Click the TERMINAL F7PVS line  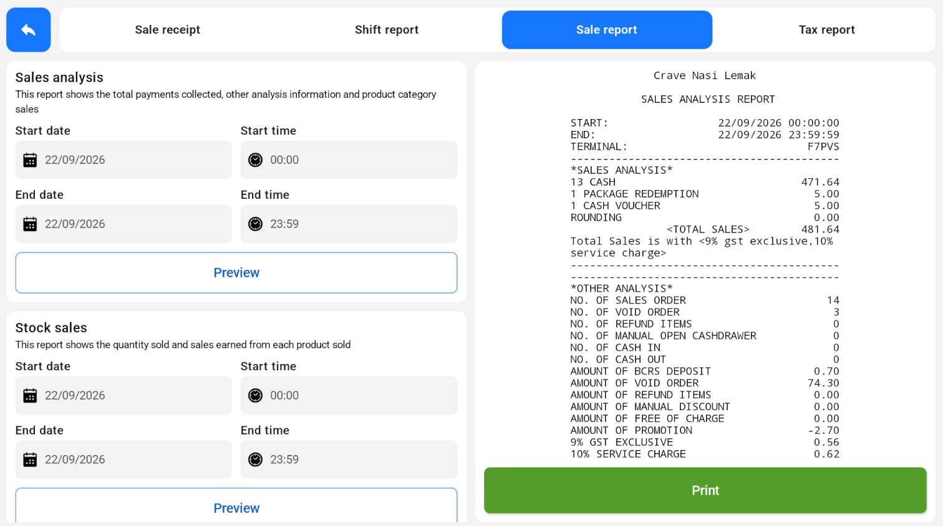[x=705, y=146]
